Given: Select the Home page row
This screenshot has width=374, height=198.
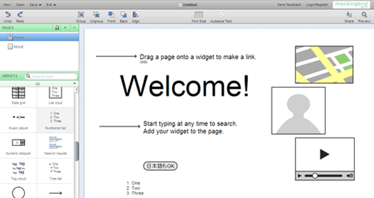Looking at the screenshot, I should (x=39, y=37).
